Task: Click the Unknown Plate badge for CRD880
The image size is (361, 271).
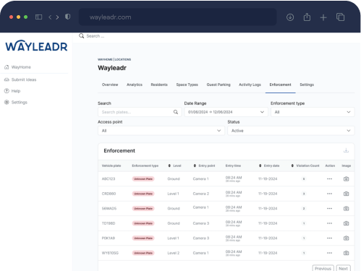Action: (143, 194)
